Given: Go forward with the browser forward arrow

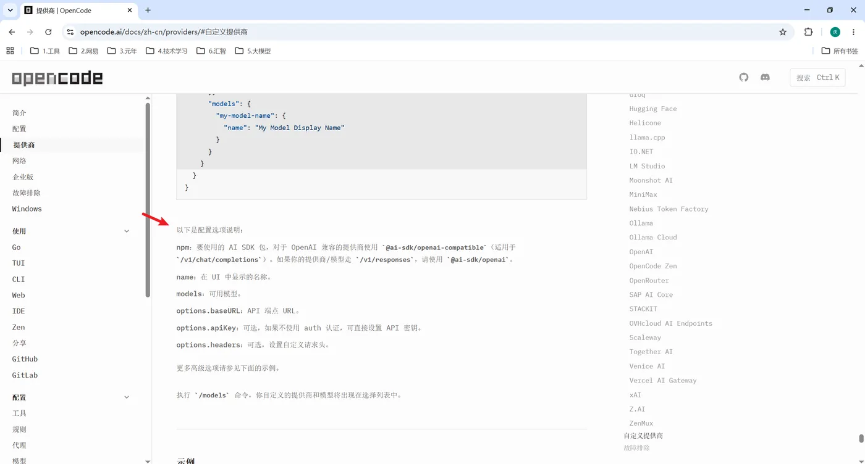Looking at the screenshot, I should [30, 32].
